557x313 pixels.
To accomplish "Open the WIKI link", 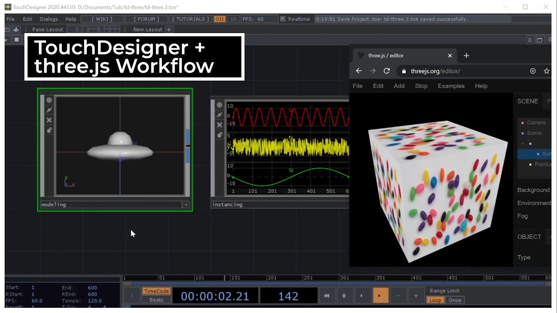I will click(102, 19).
